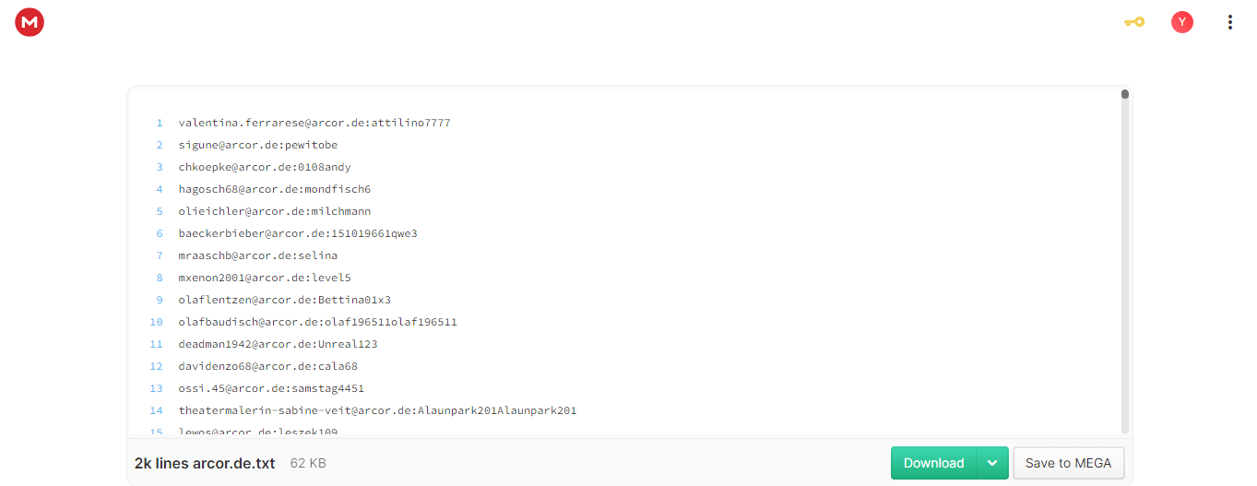Click line number 7 in the gutter
Viewport: 1257px width, 486px height.
coord(159,255)
